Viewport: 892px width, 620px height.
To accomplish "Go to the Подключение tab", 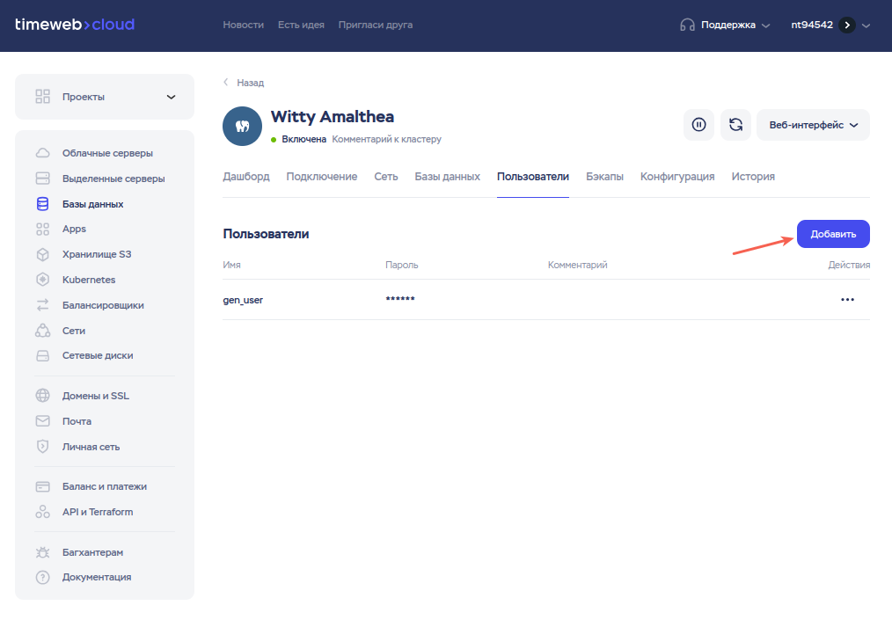I will click(321, 177).
